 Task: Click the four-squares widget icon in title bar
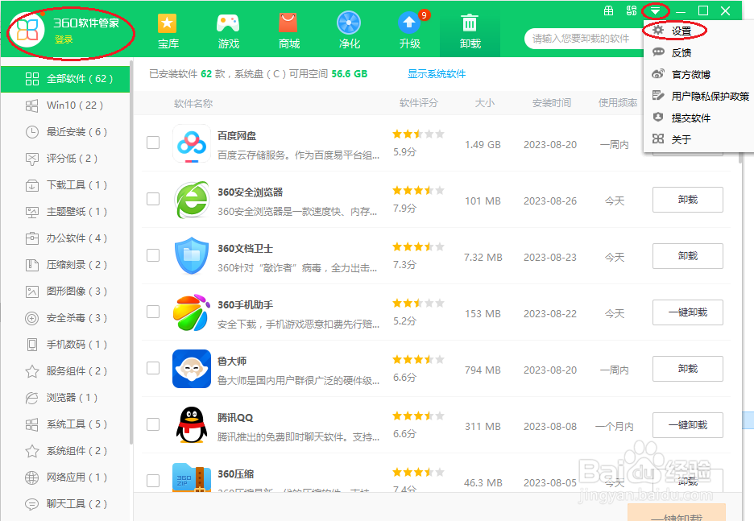click(632, 10)
